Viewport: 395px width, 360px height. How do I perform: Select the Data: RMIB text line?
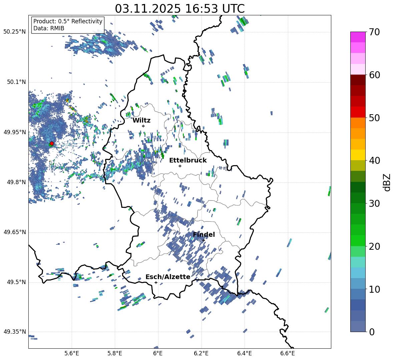[x=49, y=28]
